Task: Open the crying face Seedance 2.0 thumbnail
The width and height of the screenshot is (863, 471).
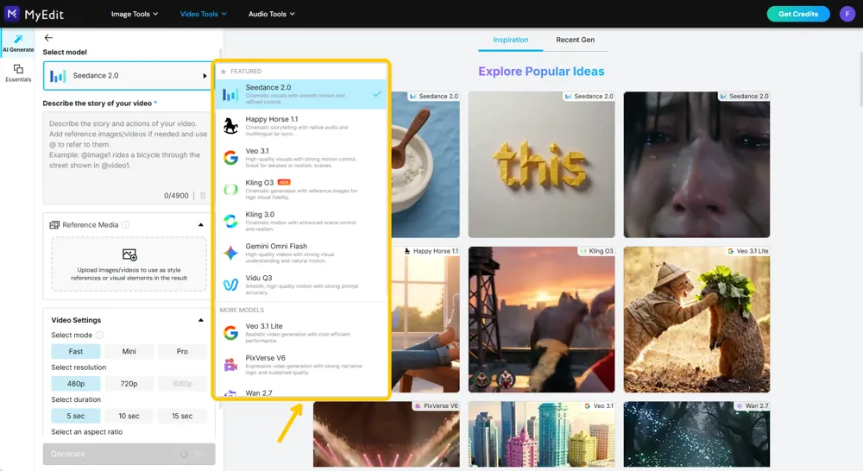Action: tap(696, 165)
